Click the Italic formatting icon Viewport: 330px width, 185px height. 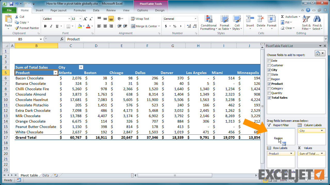point(51,26)
